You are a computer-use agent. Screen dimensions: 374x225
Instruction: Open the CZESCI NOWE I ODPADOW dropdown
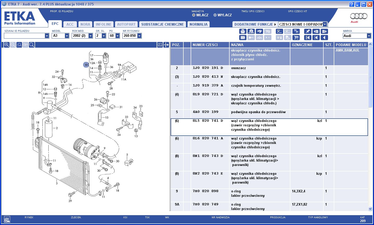point(325,24)
